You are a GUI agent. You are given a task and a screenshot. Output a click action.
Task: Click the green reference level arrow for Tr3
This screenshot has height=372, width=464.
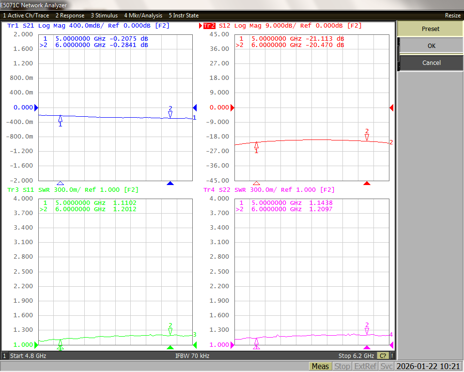pos(36,345)
